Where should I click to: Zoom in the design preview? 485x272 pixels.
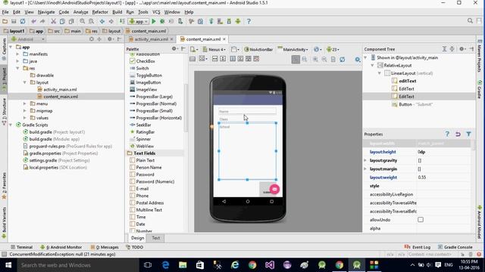315,59
